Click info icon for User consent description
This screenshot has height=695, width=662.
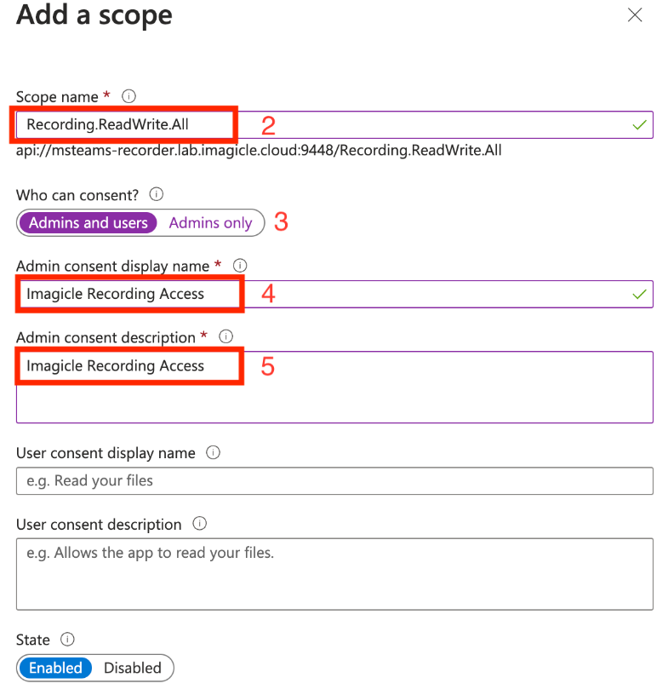click(200, 524)
